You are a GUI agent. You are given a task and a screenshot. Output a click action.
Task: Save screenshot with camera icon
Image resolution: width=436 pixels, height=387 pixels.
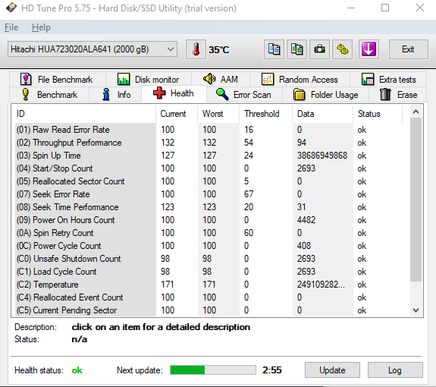(x=319, y=49)
